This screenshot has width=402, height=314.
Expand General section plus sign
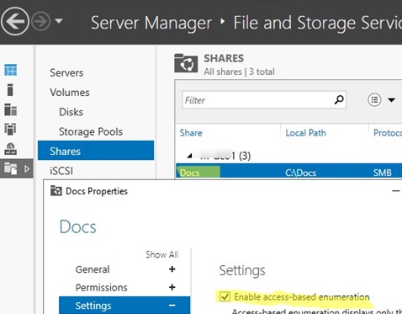point(172,269)
